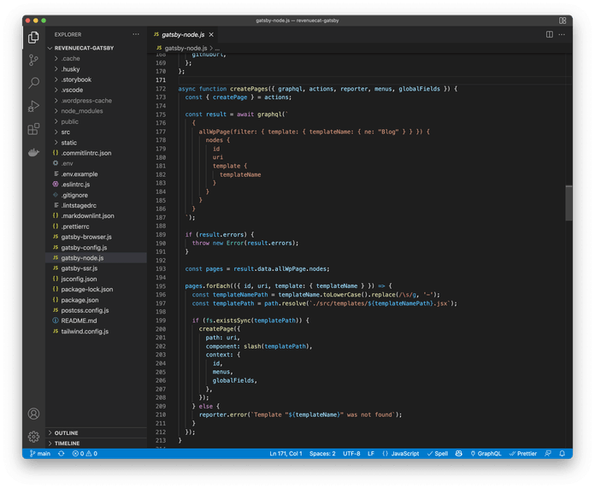Expand the TIMELINE section
The width and height of the screenshot is (595, 488).
pos(67,444)
